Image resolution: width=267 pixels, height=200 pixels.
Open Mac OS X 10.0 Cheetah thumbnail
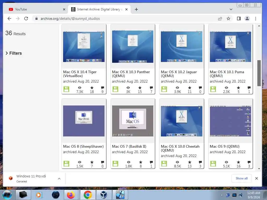[181, 121]
